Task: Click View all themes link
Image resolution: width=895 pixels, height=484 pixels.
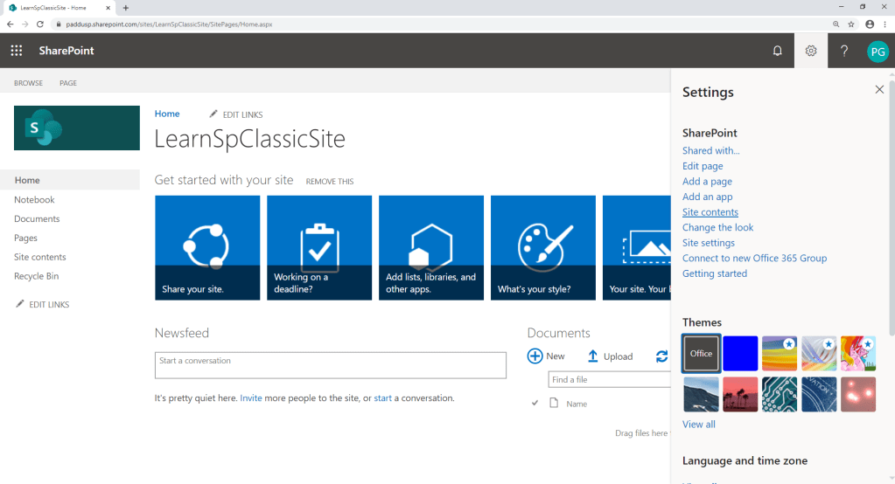Action: click(698, 425)
